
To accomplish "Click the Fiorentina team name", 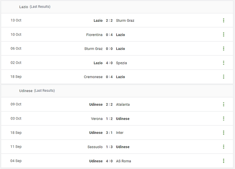I will click(x=94, y=35).
